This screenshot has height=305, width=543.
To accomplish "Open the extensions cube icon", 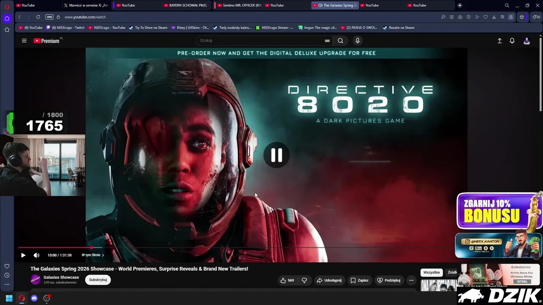I will coord(522,17).
